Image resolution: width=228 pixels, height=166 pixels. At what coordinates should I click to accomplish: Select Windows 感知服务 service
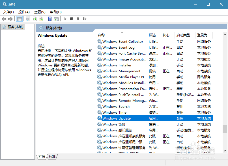click(117, 130)
